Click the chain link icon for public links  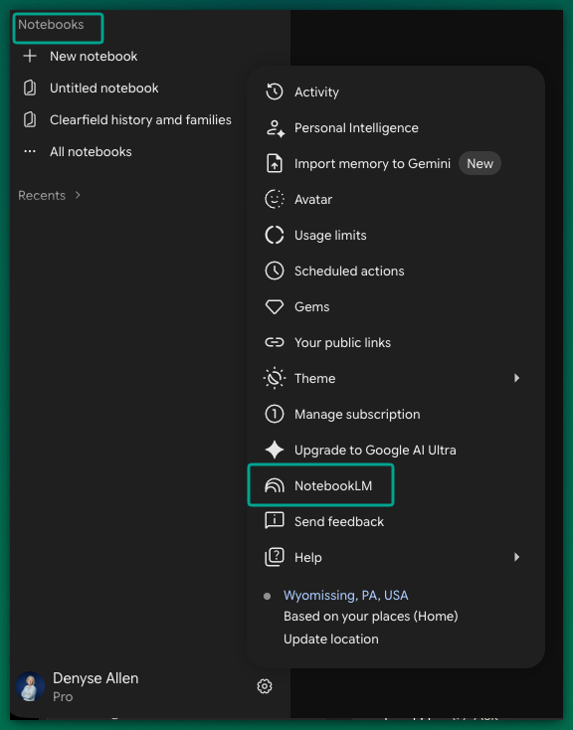pos(275,343)
